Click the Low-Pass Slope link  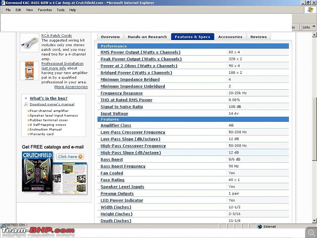tap(130, 139)
